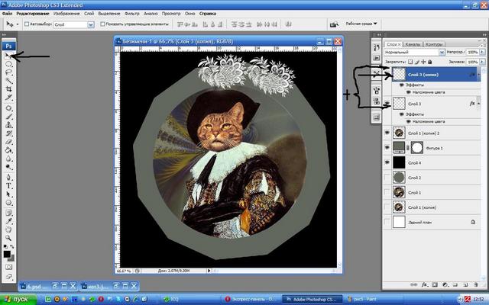Enable the Автовыбор checkbox
The image size is (489, 305).
click(x=27, y=24)
